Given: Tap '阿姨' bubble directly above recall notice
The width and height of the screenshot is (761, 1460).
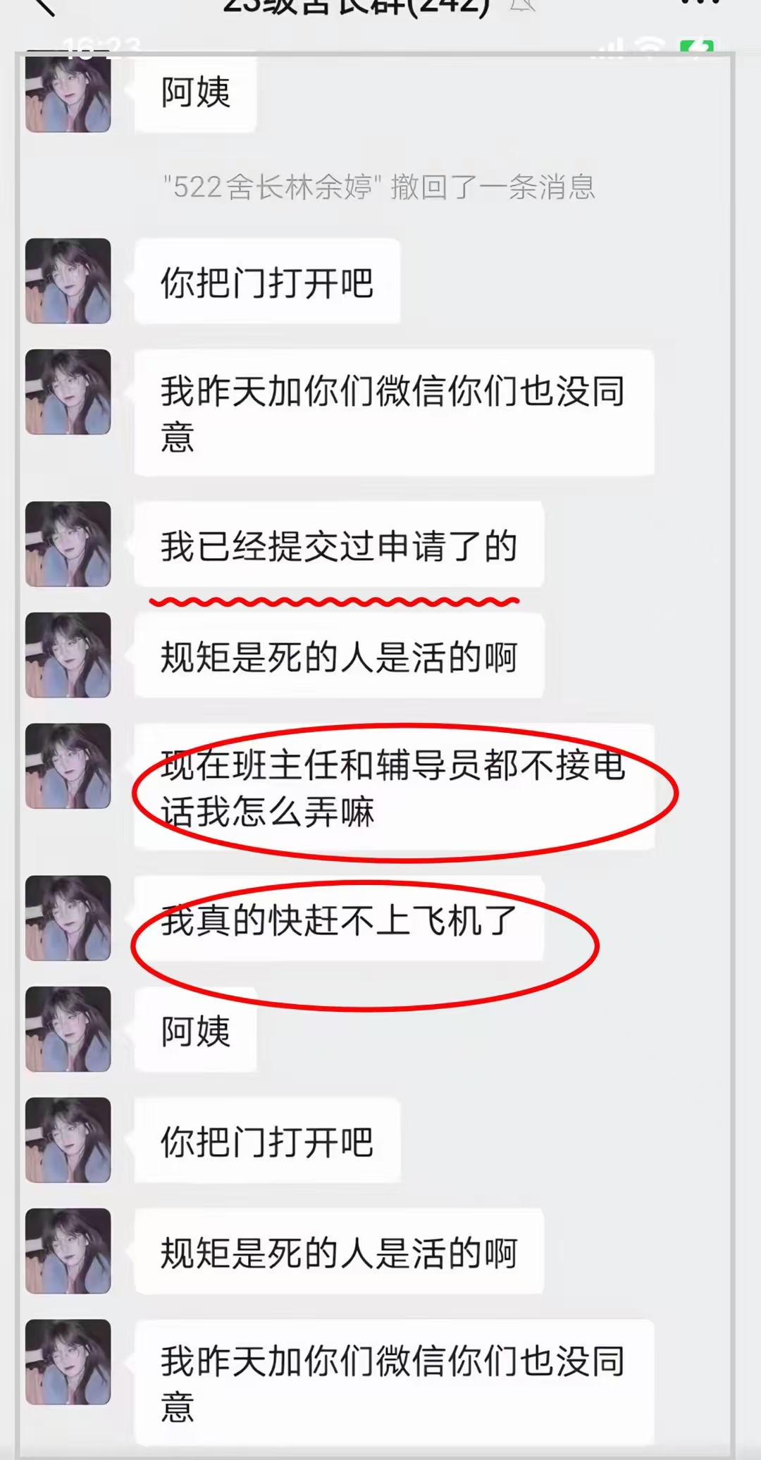Looking at the screenshot, I should (195, 94).
